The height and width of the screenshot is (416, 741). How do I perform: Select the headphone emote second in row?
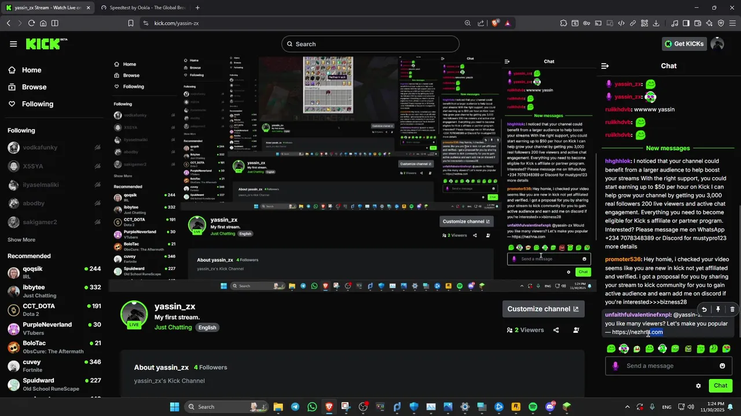pyautogui.click(x=623, y=348)
